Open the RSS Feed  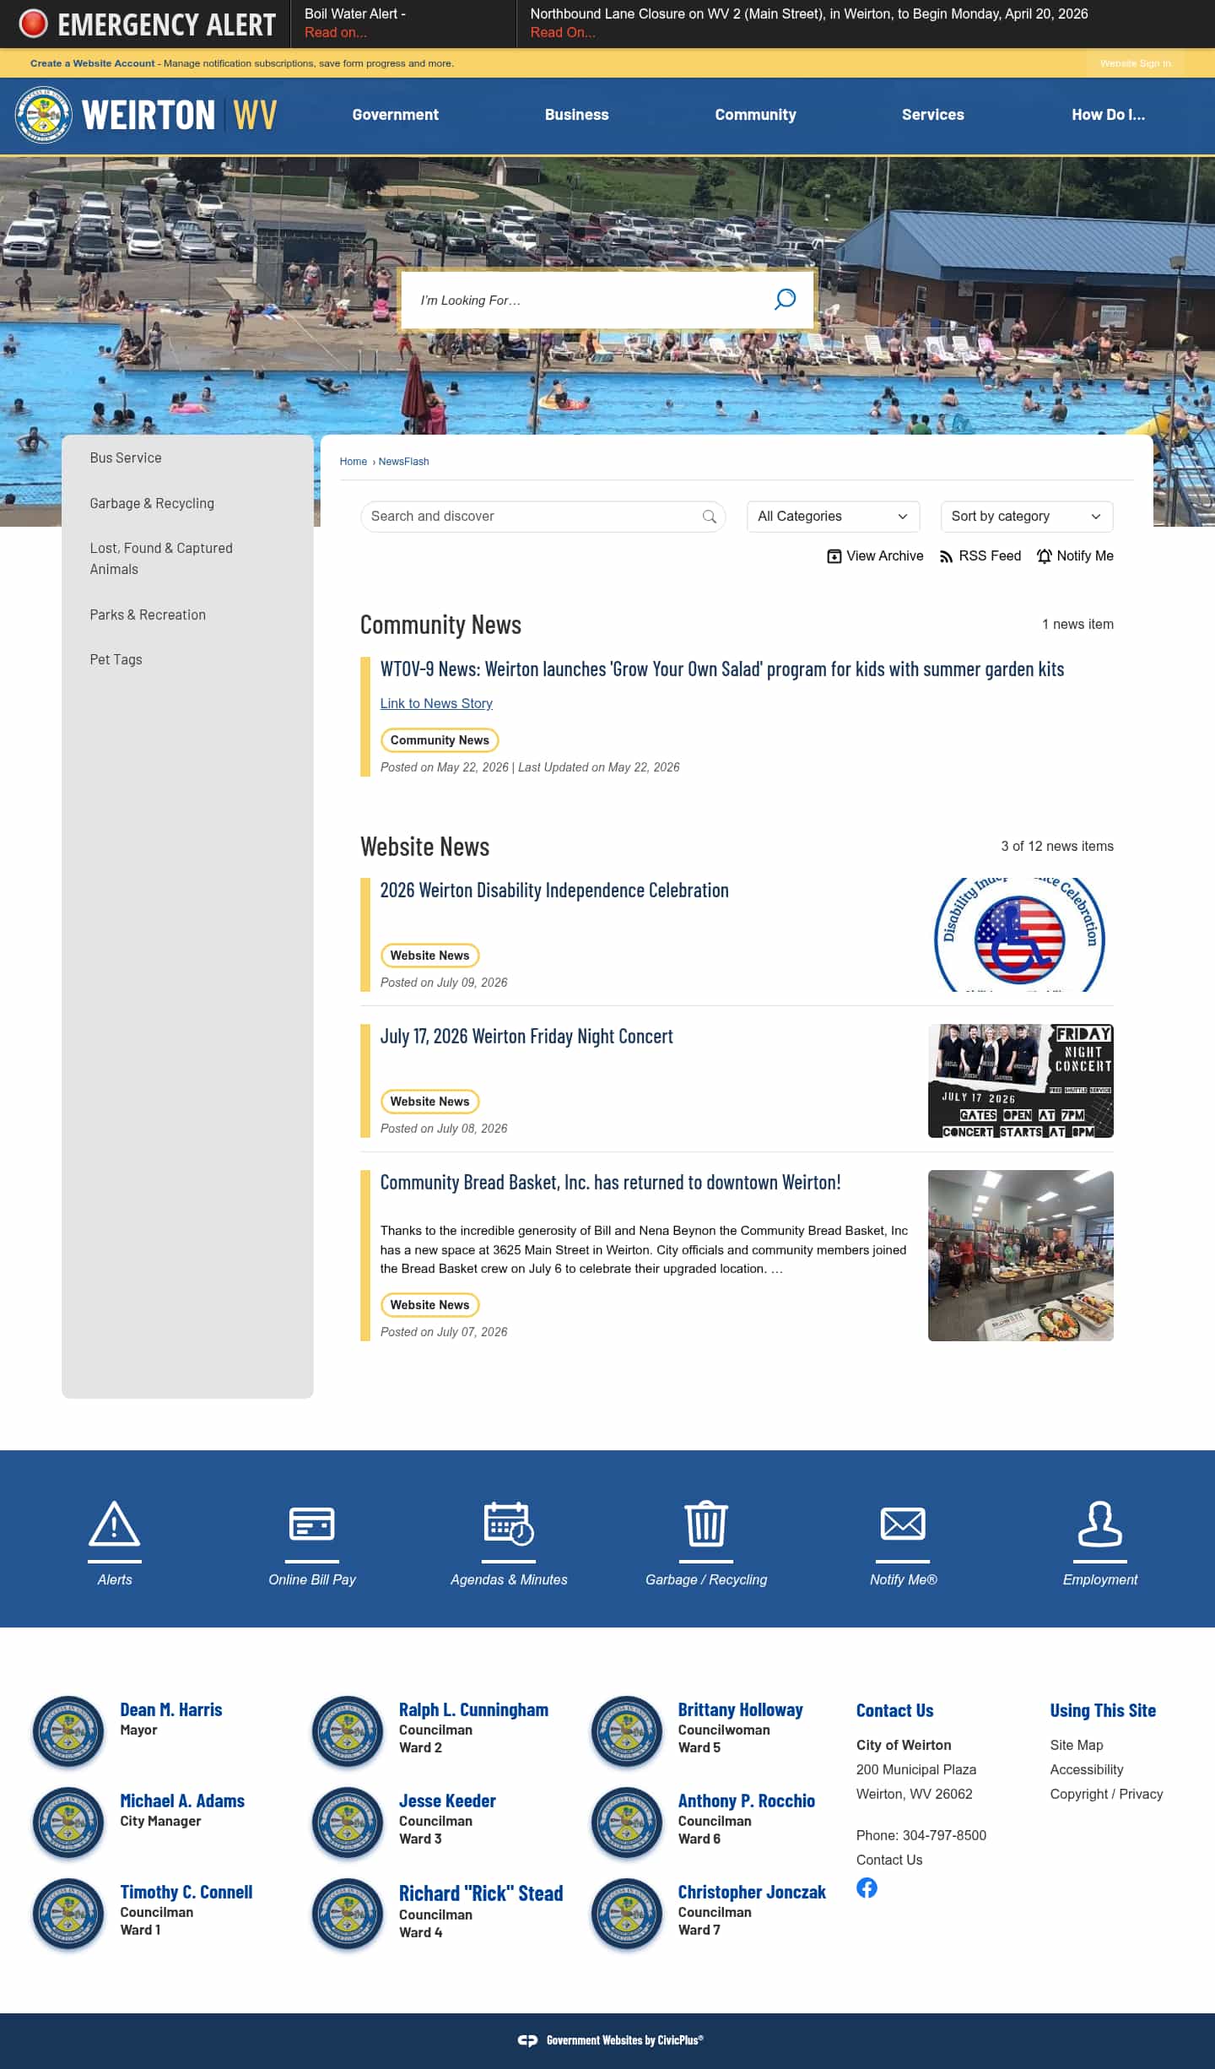pos(980,556)
